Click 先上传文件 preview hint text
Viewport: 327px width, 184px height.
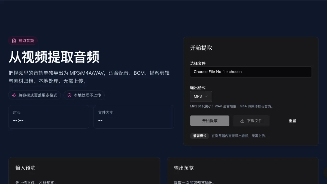click(36, 182)
